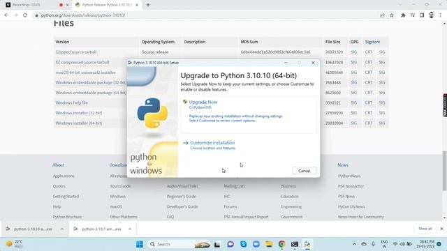
Task: Open Python News footer link
Action: 349,176
